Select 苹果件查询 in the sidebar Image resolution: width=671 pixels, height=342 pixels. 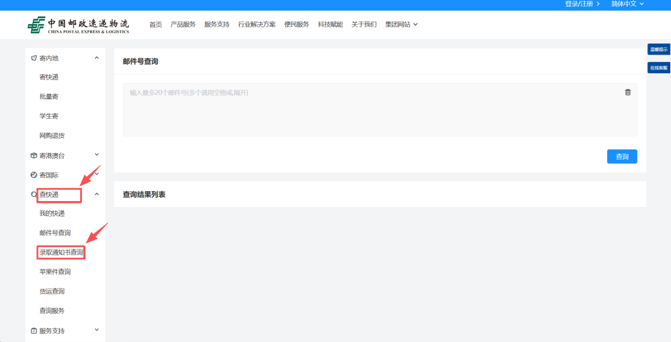55,272
